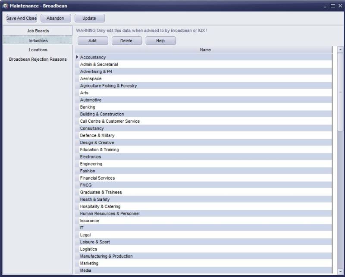
Task: Open the Help button
Action: tap(160, 40)
